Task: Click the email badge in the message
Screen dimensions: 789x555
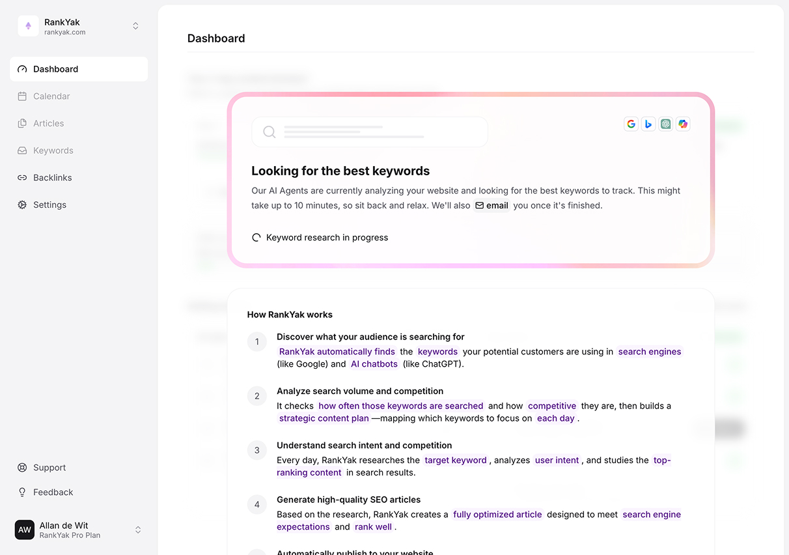Action: pyautogui.click(x=491, y=205)
